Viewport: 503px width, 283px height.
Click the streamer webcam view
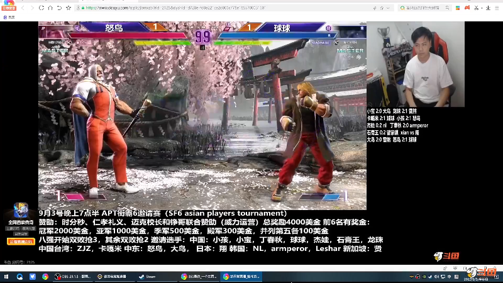416,64
